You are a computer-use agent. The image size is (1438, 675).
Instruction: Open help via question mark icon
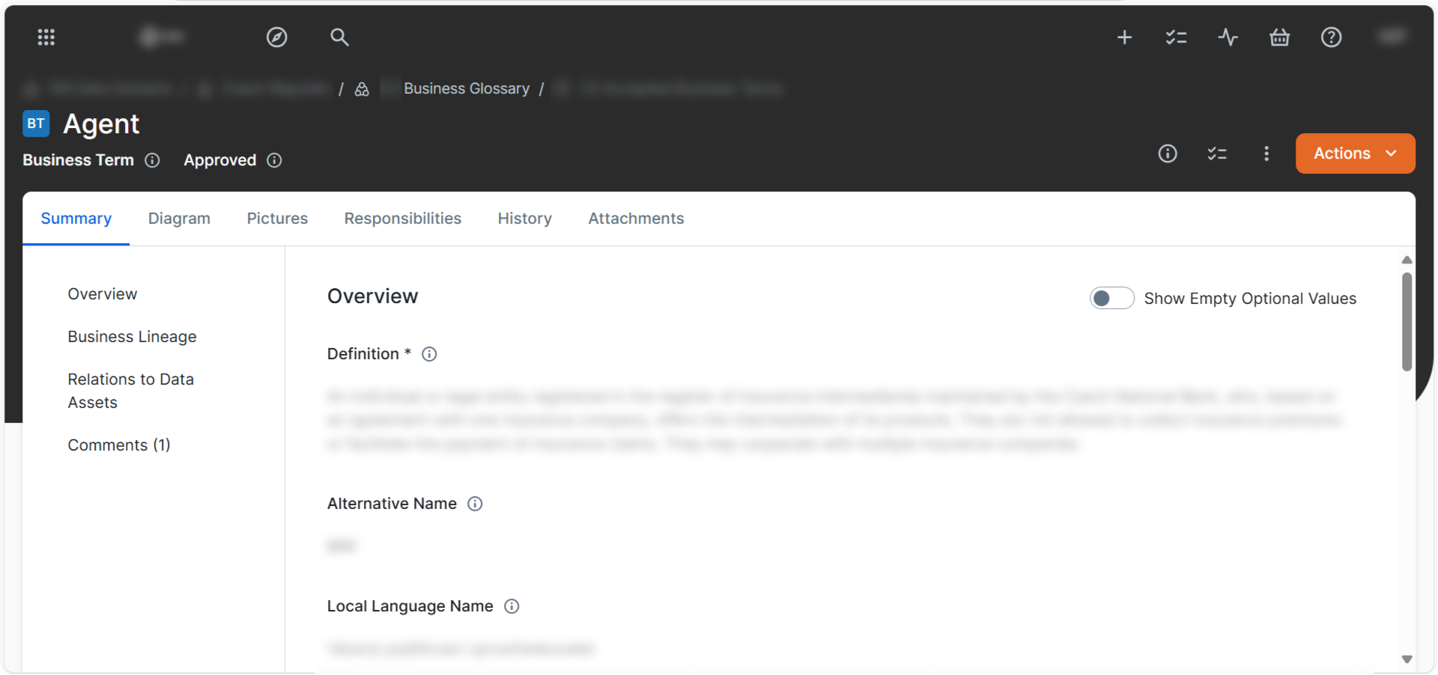1332,37
